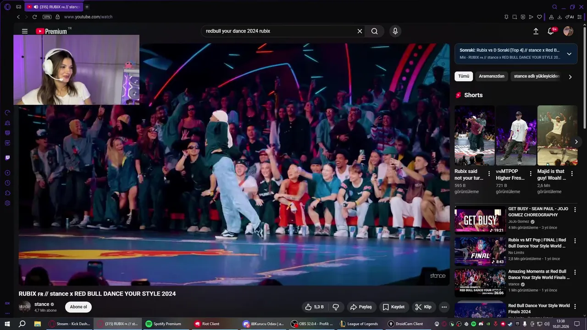The height and width of the screenshot is (330, 587).
Task: Open the browser AI assistant
Action: pos(570,17)
